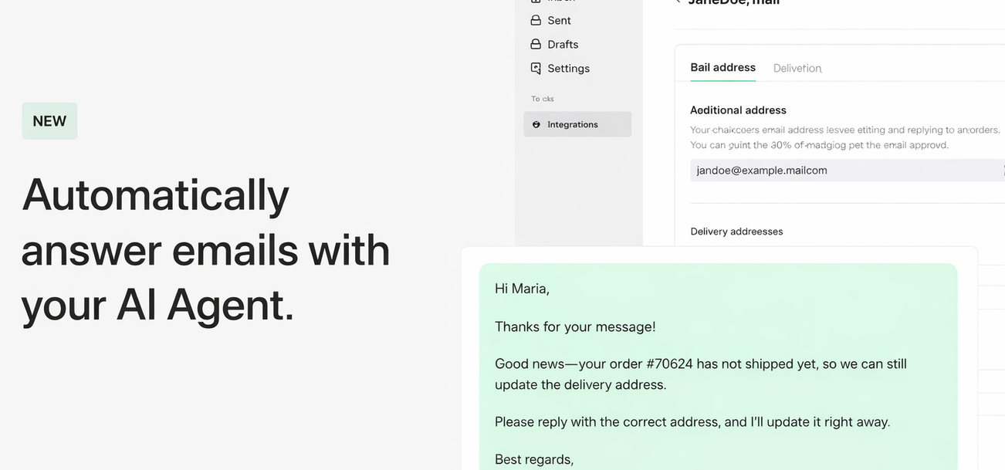Viewport: 1005px width, 470px height.
Task: Click the Integrations icon in sidebar
Action: [536, 124]
